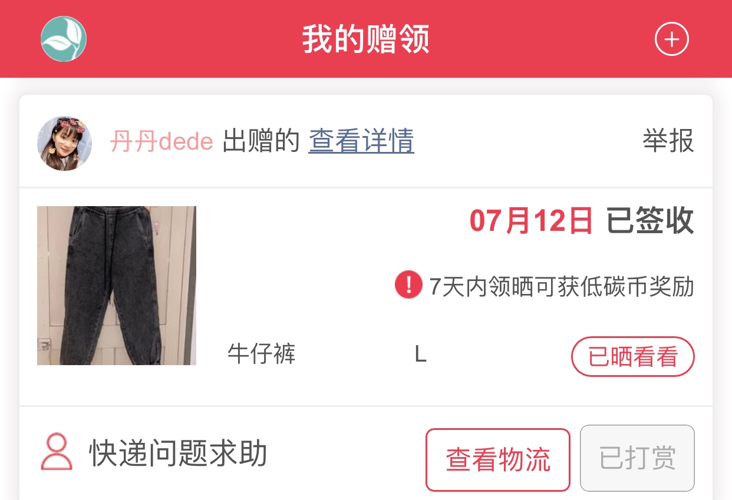Tap the 7天内领晒可获低碳币奖励 notice

pos(562,287)
